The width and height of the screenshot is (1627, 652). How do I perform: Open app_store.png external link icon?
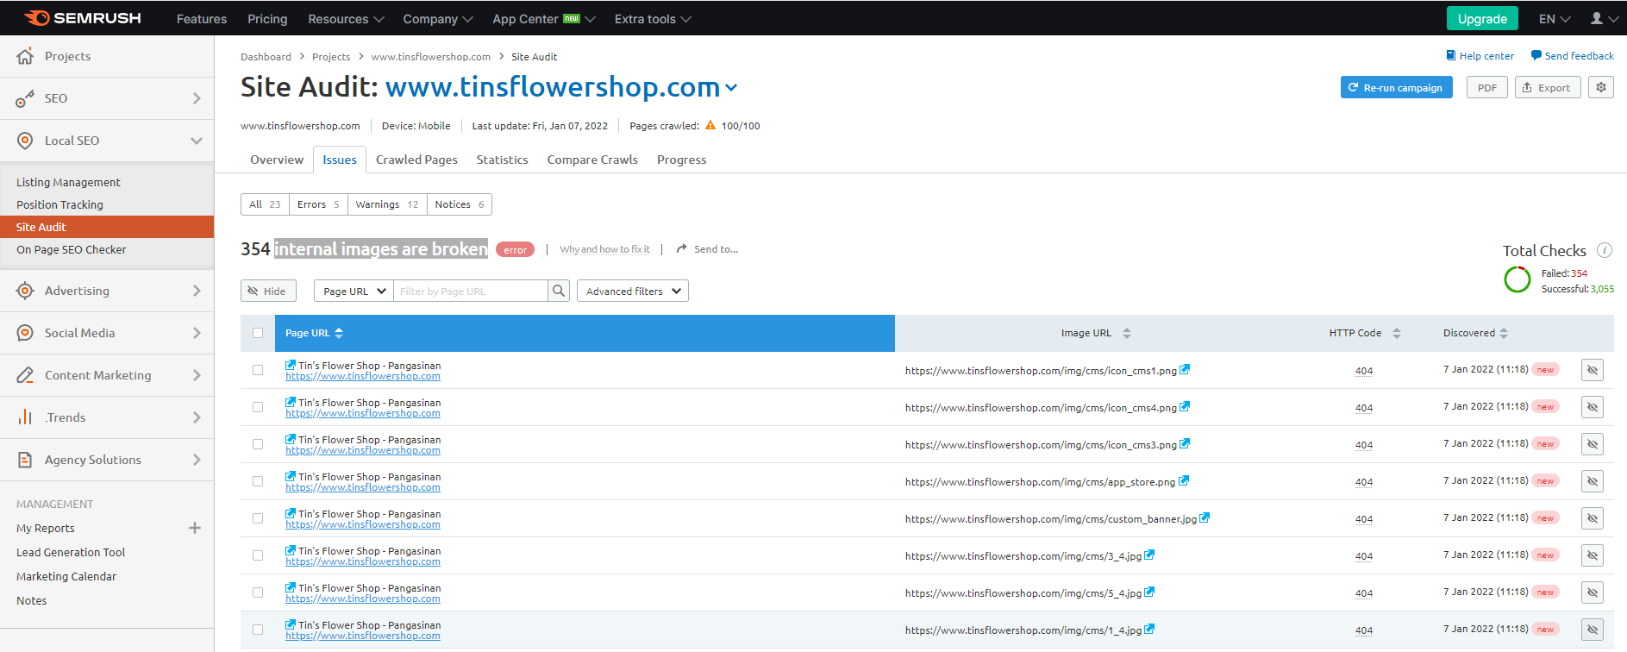point(1184,480)
